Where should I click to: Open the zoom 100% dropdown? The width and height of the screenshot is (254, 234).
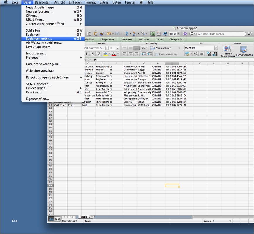178,34
